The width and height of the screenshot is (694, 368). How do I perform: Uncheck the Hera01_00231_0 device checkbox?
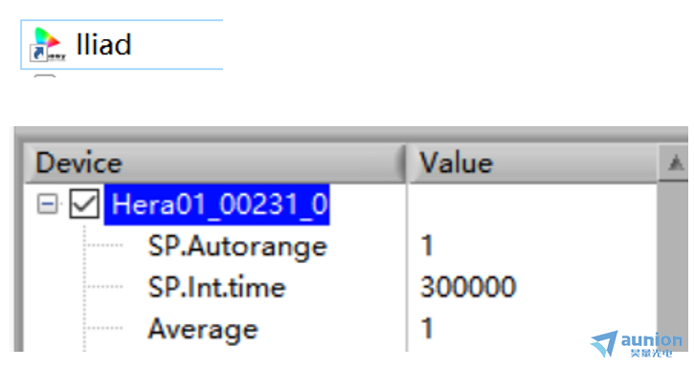click(84, 205)
